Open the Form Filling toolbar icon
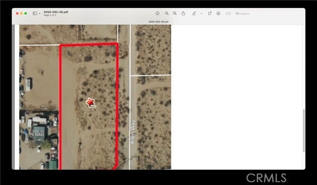Viewport: 317px width, 185px height. (228, 13)
